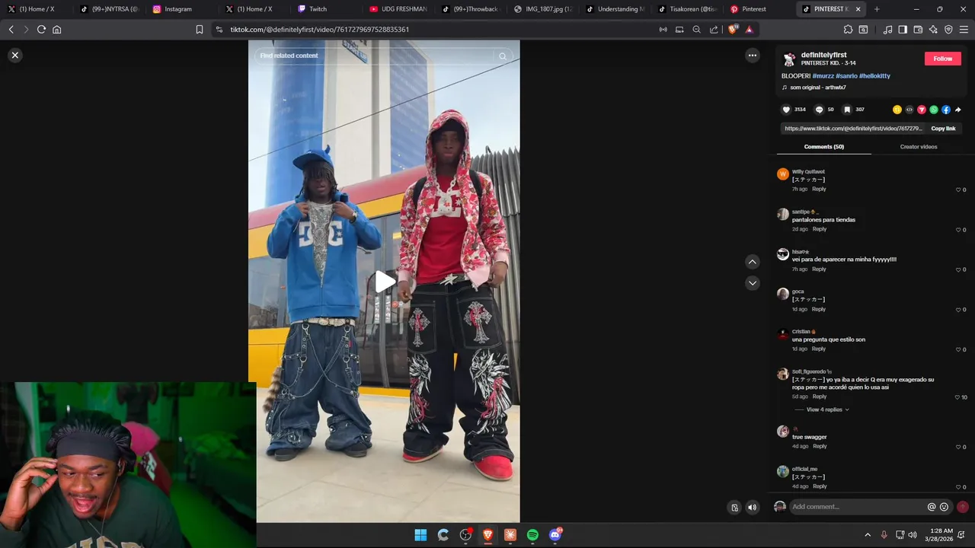Insert an @ mention in the comment box
Screen dimensions: 975x548
coord(932,507)
